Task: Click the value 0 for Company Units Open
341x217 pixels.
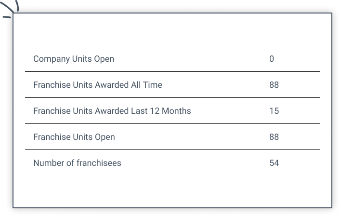Action: pyautogui.click(x=272, y=59)
